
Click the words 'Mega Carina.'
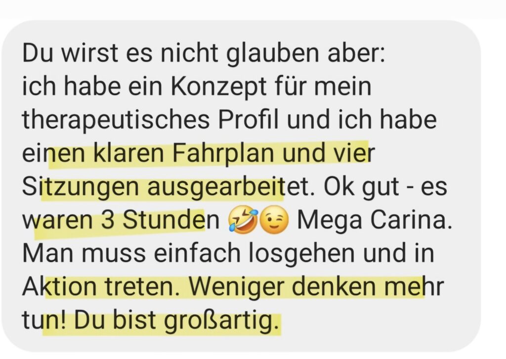coord(375,221)
